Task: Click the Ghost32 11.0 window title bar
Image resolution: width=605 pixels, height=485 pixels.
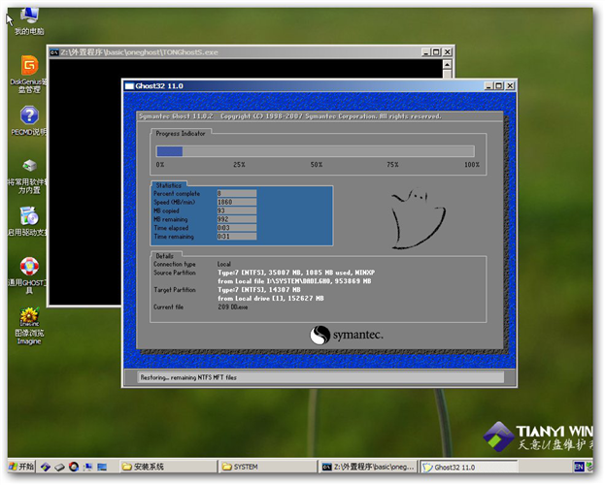Action: (x=291, y=86)
